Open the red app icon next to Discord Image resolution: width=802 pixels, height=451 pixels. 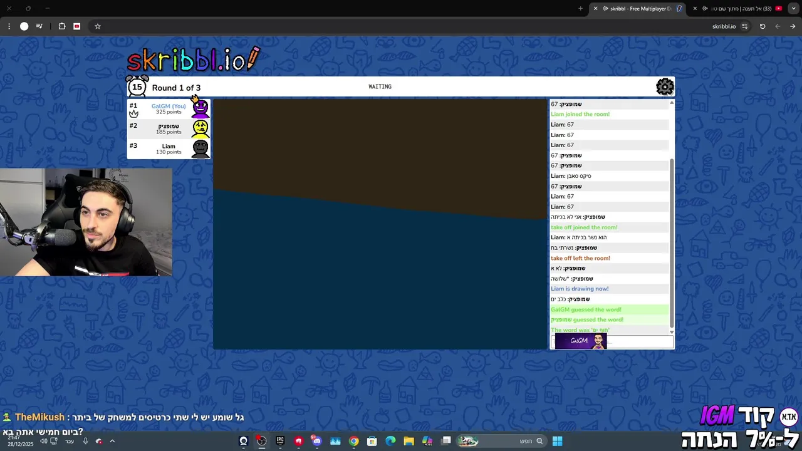tap(298, 441)
